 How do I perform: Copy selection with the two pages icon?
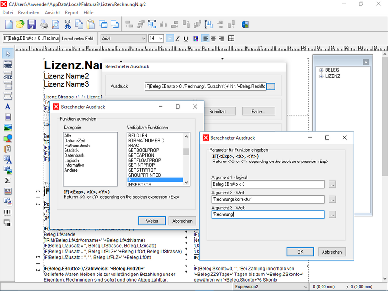[x=79, y=25]
